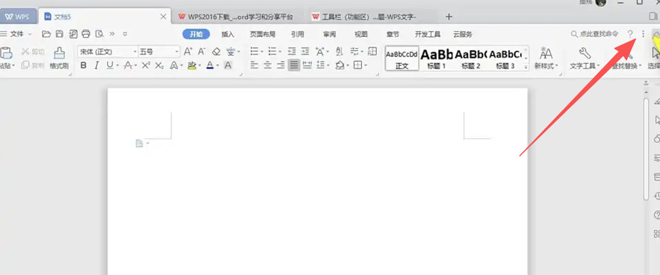Toggle underline formatting
The image size is (660, 275).
coord(109,65)
